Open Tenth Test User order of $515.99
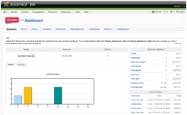 pos(137,100)
